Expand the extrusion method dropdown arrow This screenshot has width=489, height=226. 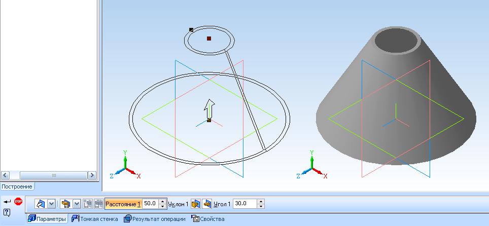pos(77,204)
